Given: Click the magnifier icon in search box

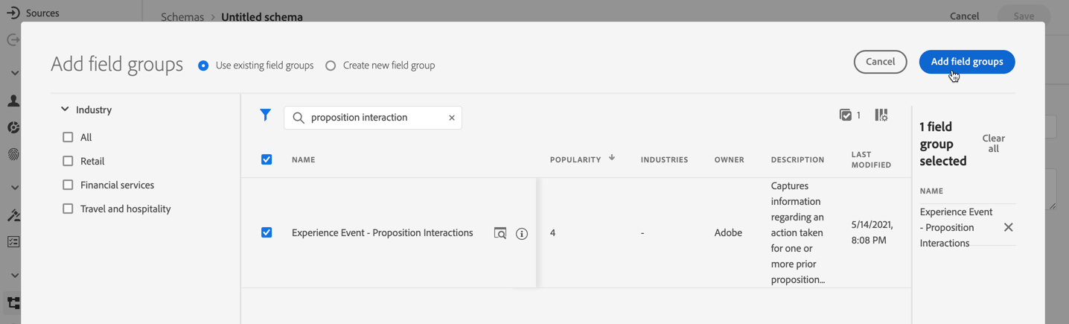Looking at the screenshot, I should tap(299, 118).
